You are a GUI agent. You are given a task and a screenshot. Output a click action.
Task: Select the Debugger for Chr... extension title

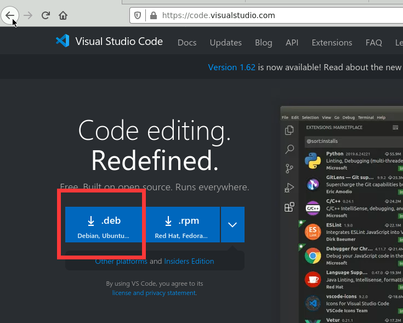coord(349,249)
